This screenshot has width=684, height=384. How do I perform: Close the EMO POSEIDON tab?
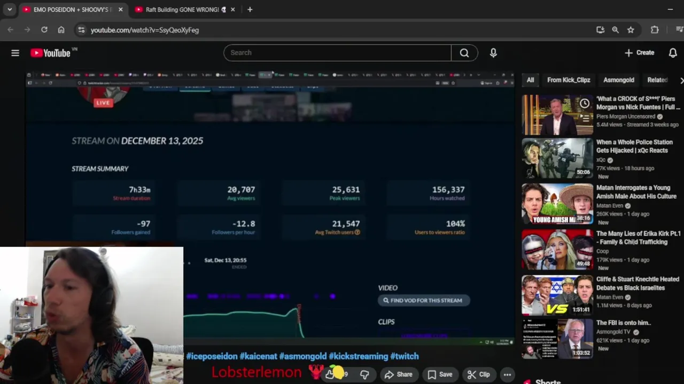pos(121,10)
